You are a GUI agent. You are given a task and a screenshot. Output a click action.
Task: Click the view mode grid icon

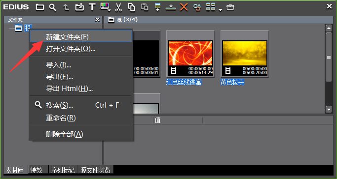coord(210,7)
